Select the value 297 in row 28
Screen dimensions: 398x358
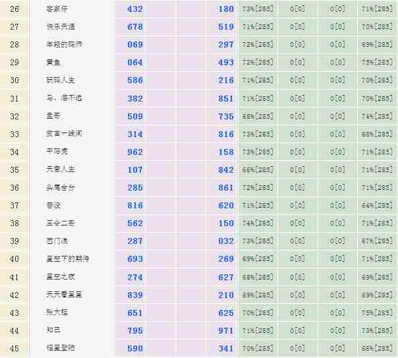click(x=226, y=45)
